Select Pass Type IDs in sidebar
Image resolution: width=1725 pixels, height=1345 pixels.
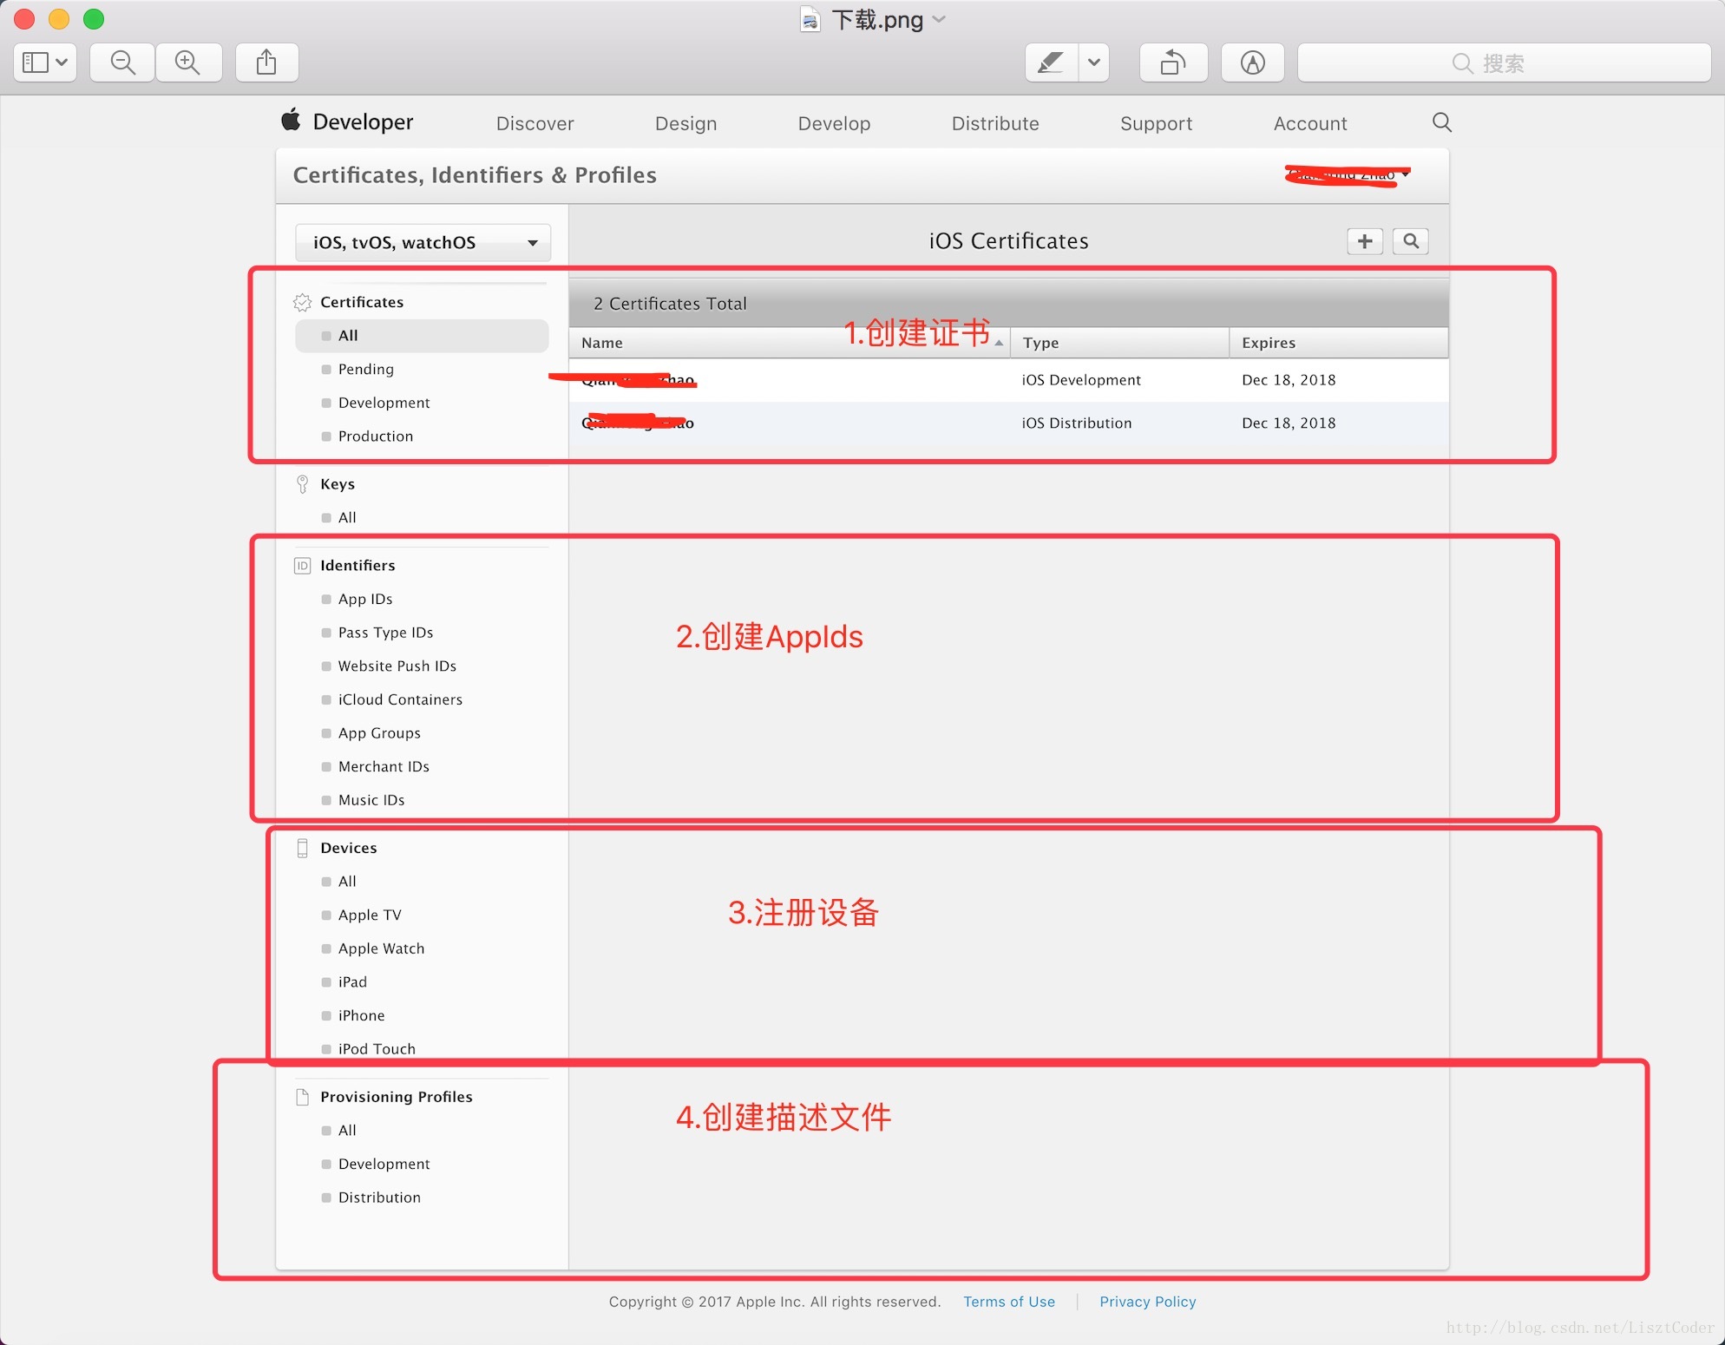coord(386,633)
